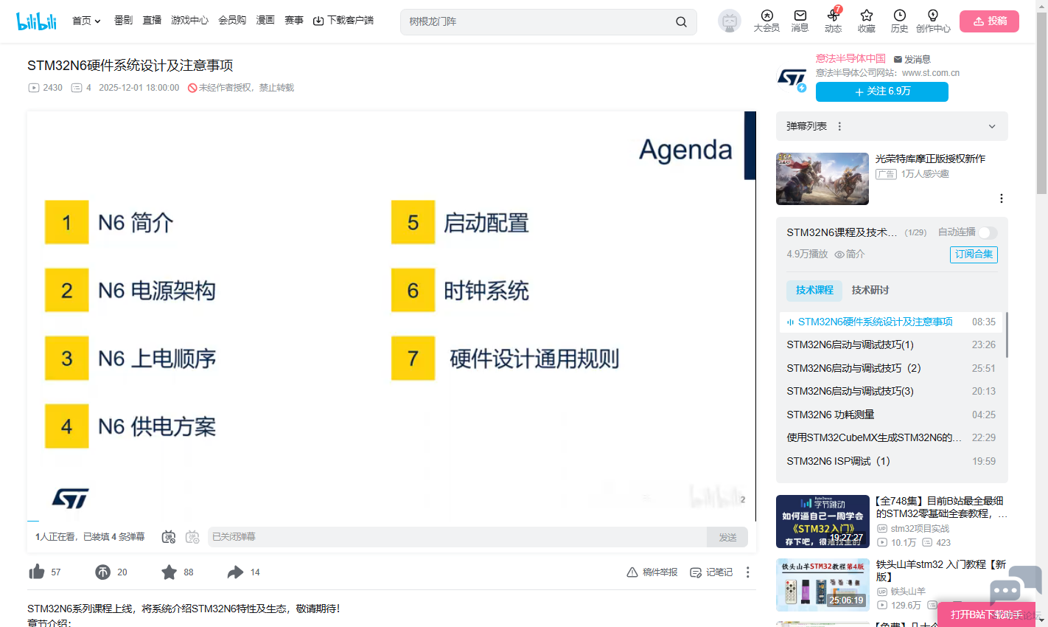This screenshot has height=627, width=1048.
Task: Play STM32N6启动与调试技巧(3) from playlist
Action: [891, 391]
